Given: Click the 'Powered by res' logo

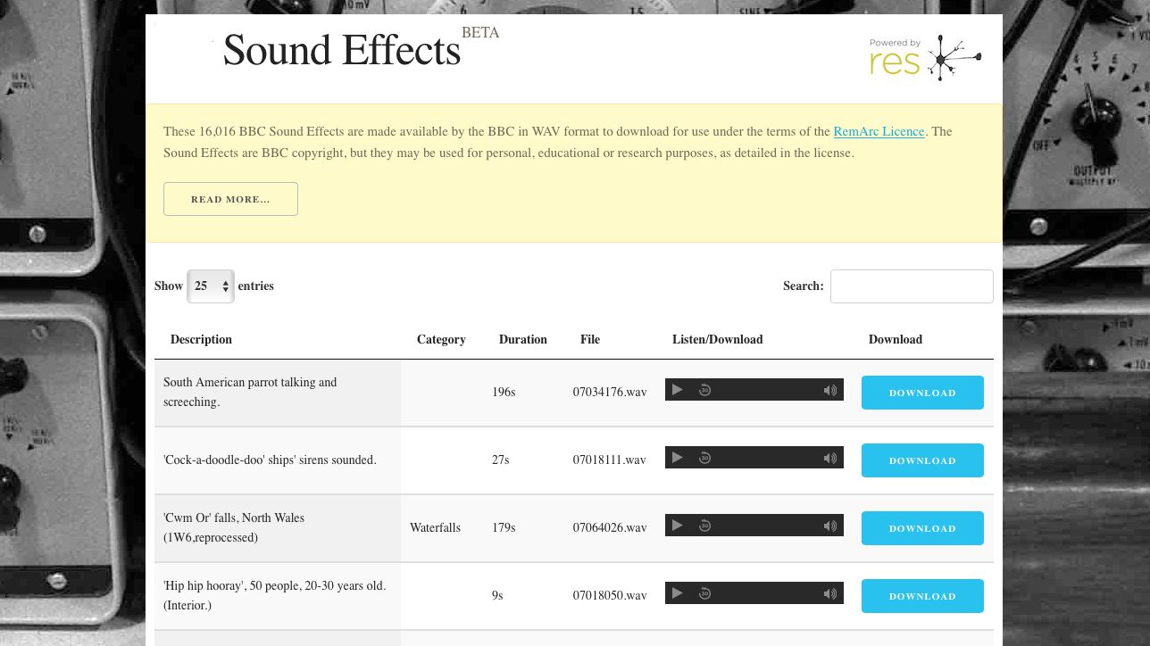Looking at the screenshot, I should tap(925, 58).
